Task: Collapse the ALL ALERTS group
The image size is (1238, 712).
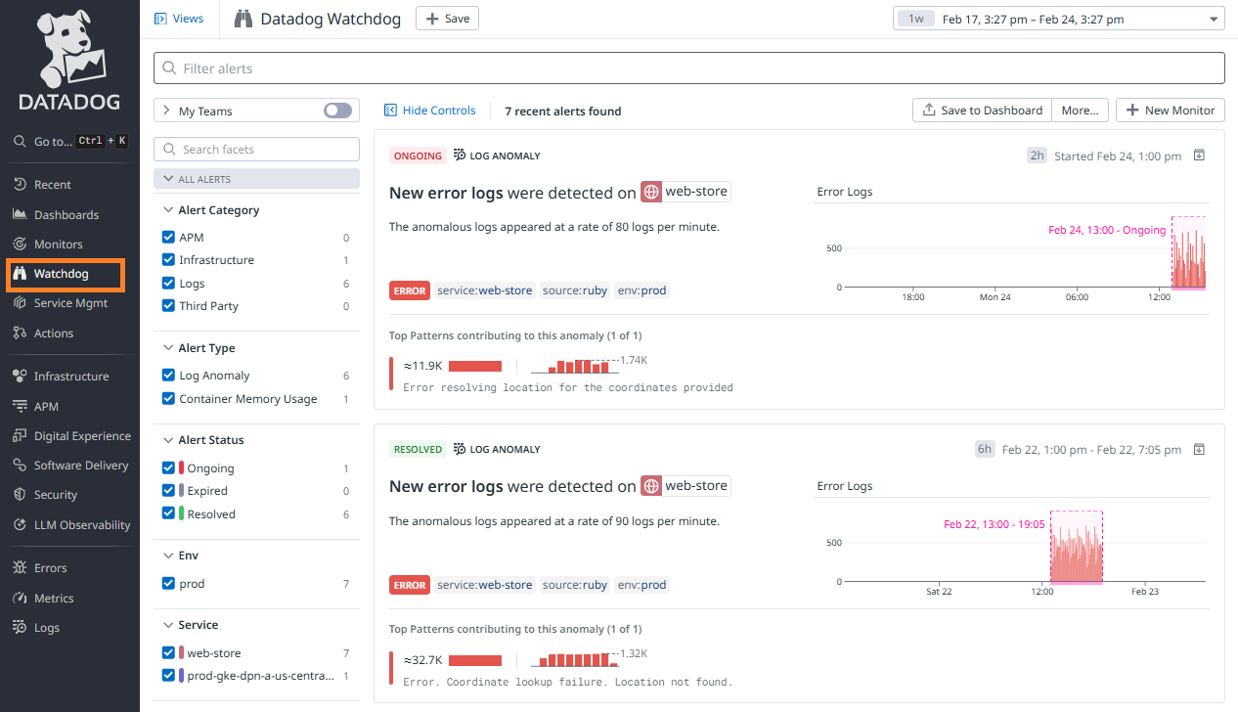Action: pos(257,179)
